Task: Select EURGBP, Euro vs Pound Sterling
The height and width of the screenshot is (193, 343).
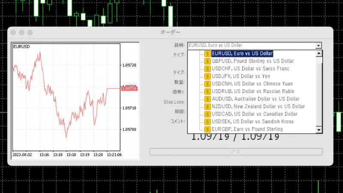Action: [x=247, y=129]
